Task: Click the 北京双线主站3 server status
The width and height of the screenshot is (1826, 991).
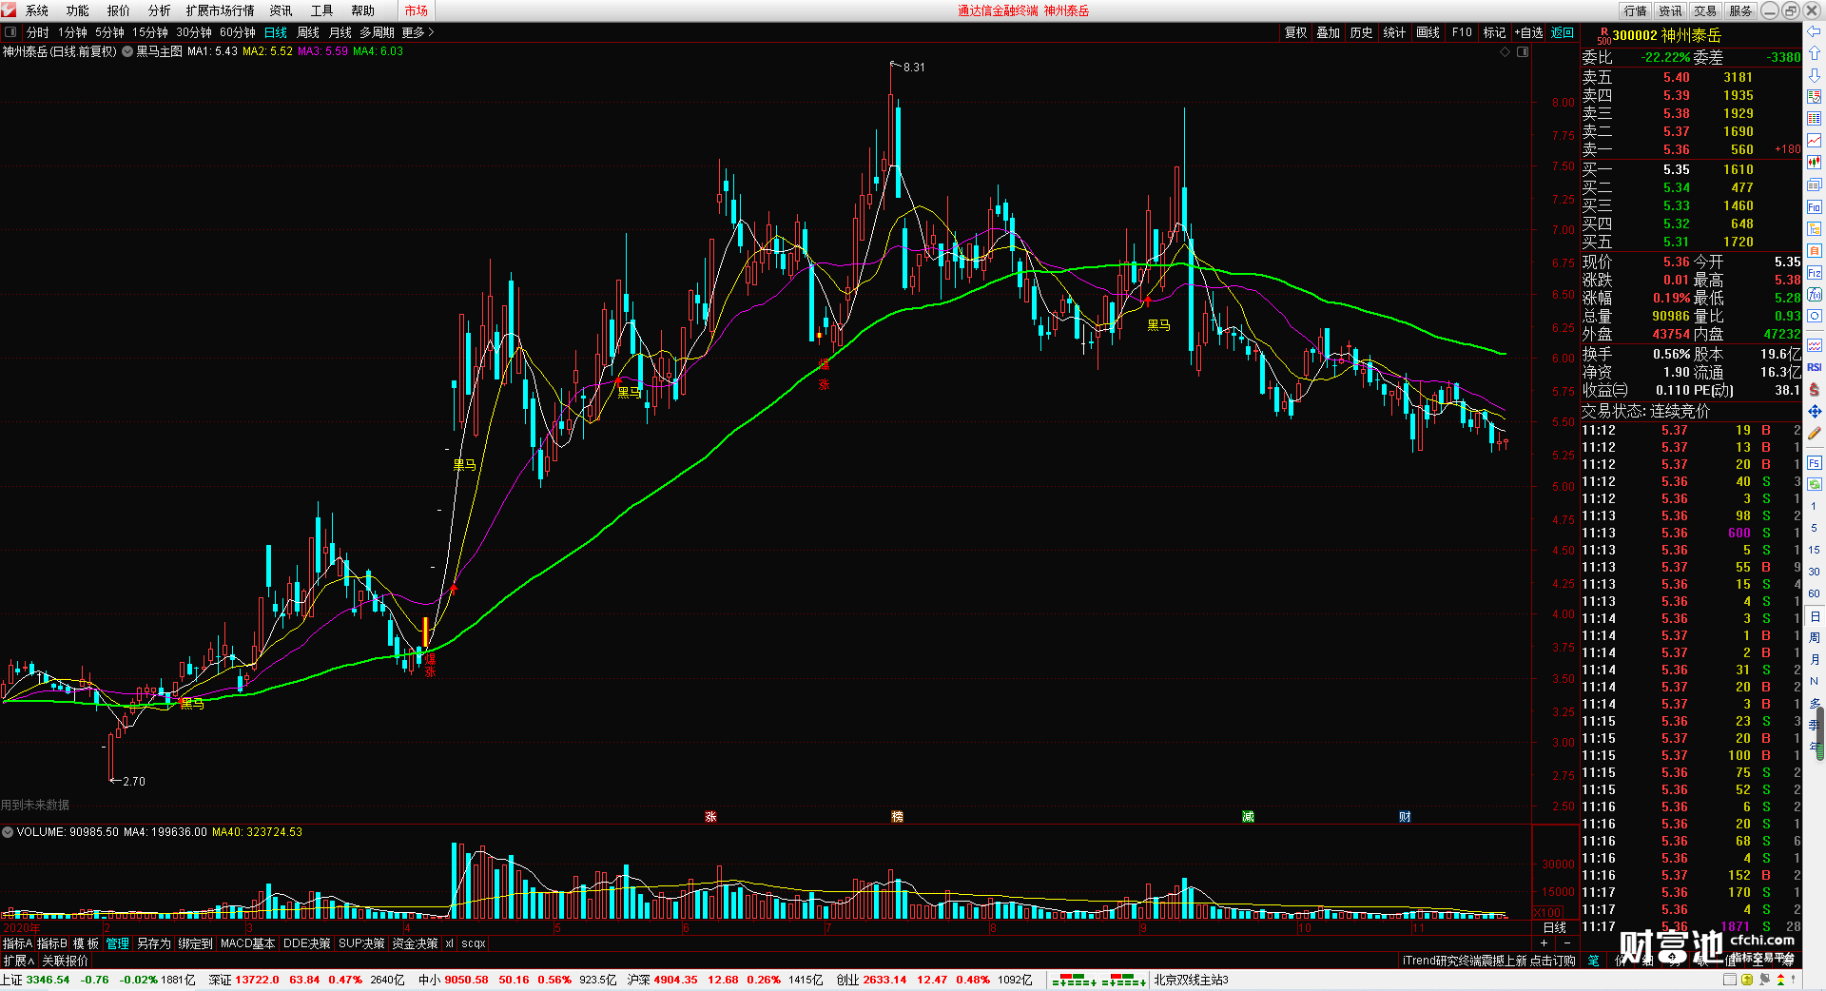Action: (1192, 980)
